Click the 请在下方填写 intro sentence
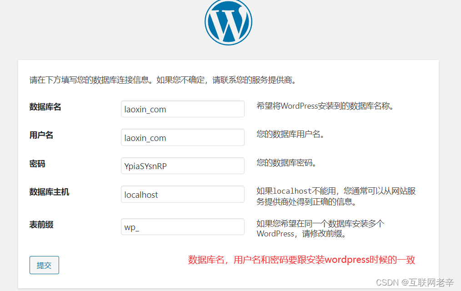 coord(163,80)
